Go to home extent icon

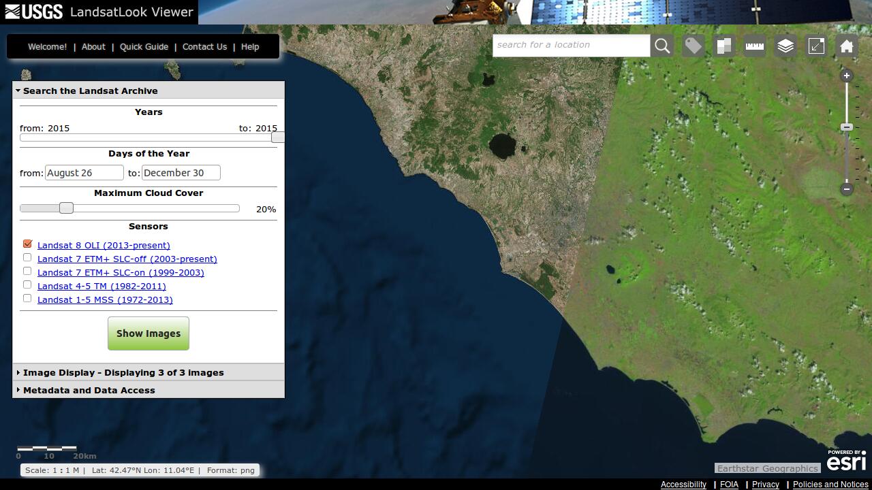click(847, 46)
